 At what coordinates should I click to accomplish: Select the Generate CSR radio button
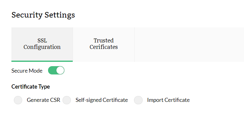coord(18,100)
